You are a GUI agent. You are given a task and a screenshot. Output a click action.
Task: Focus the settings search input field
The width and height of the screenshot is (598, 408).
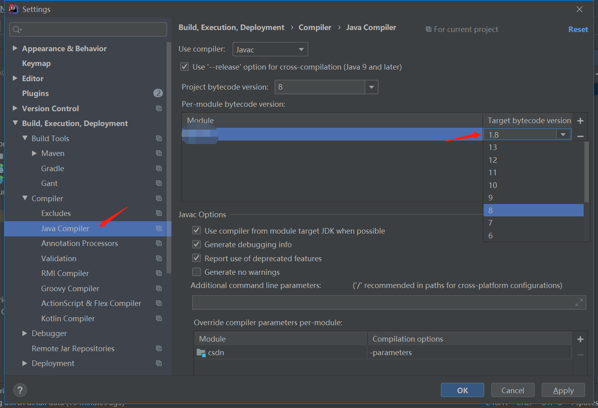coord(88,29)
